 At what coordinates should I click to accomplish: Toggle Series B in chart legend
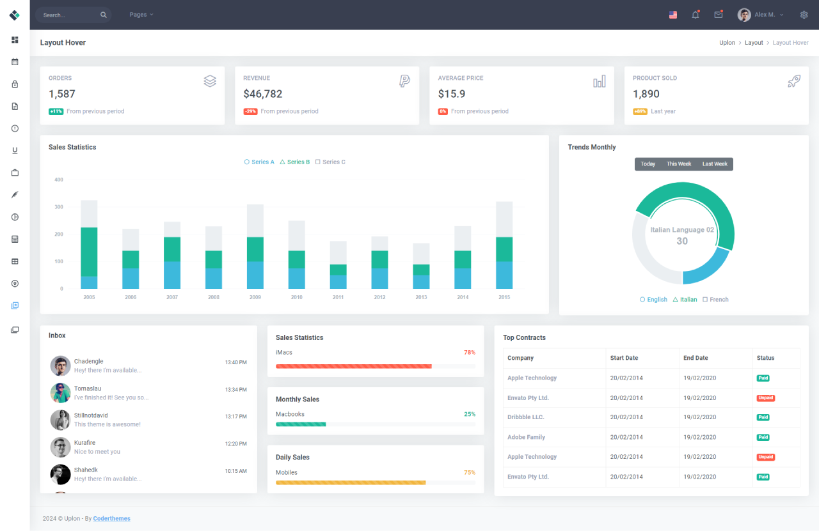295,162
